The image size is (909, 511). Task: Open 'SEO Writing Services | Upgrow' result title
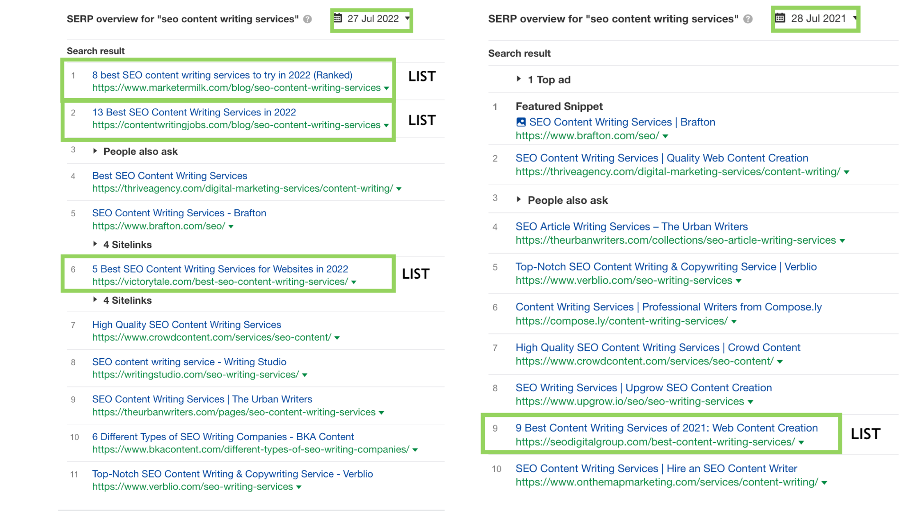click(x=643, y=388)
